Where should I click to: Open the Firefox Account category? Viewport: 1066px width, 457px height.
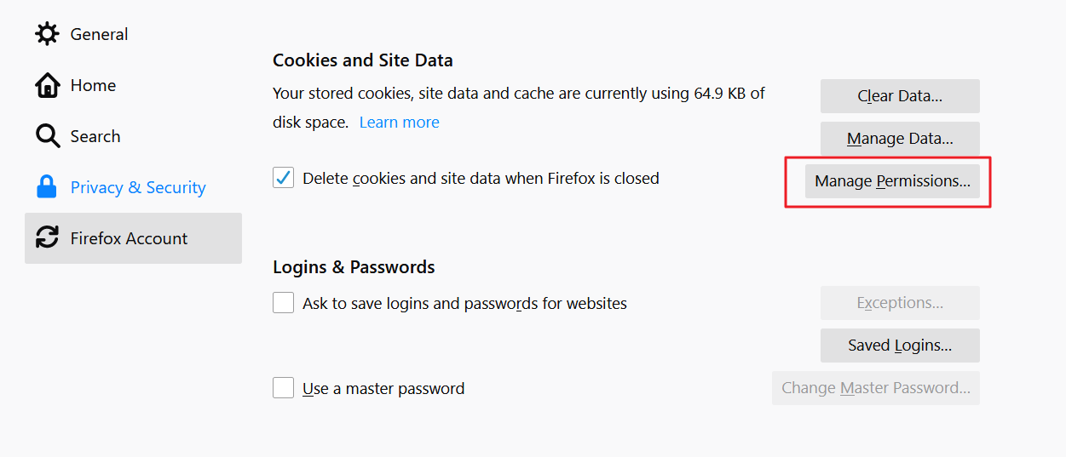click(x=129, y=238)
